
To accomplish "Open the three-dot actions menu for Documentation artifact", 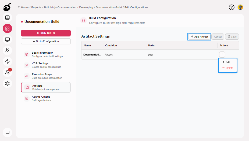I will (x=222, y=54).
